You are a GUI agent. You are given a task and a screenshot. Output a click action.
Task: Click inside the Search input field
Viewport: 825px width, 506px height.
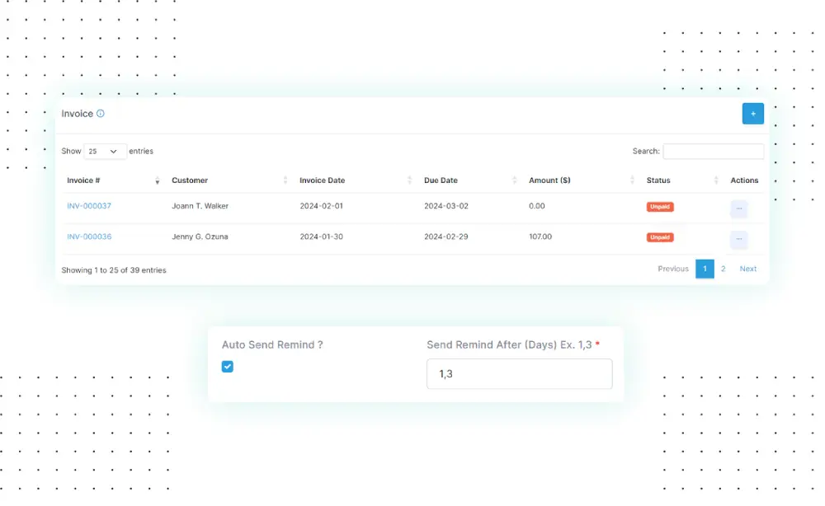point(713,151)
